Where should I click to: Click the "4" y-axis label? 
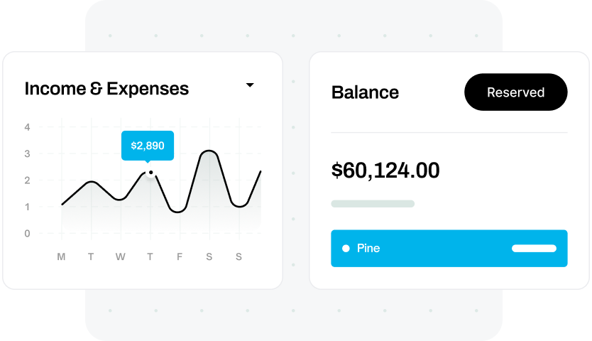click(x=27, y=127)
